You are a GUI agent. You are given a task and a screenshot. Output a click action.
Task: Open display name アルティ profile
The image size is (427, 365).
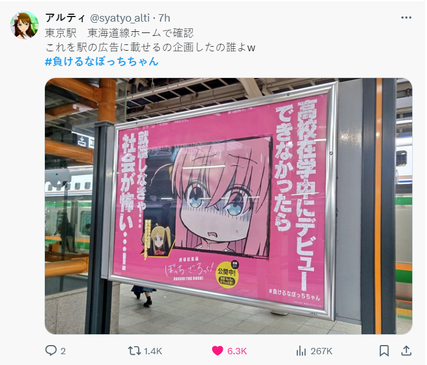[65, 18]
